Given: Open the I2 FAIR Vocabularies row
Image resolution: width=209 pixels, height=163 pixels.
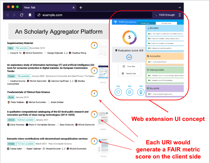Looking at the screenshot, I should coord(165,80).
